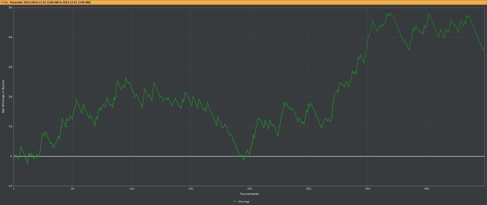Image resolution: width=487 pixels, height=205 pixels.
Task: Click the y-axis tick label 30
Action: 10,67
